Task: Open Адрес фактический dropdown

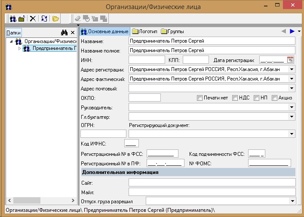Action: coord(292,79)
